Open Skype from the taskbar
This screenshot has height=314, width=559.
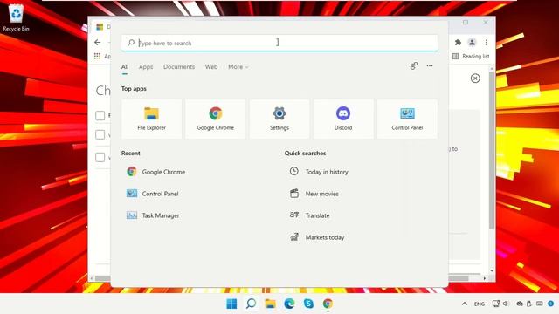point(308,304)
